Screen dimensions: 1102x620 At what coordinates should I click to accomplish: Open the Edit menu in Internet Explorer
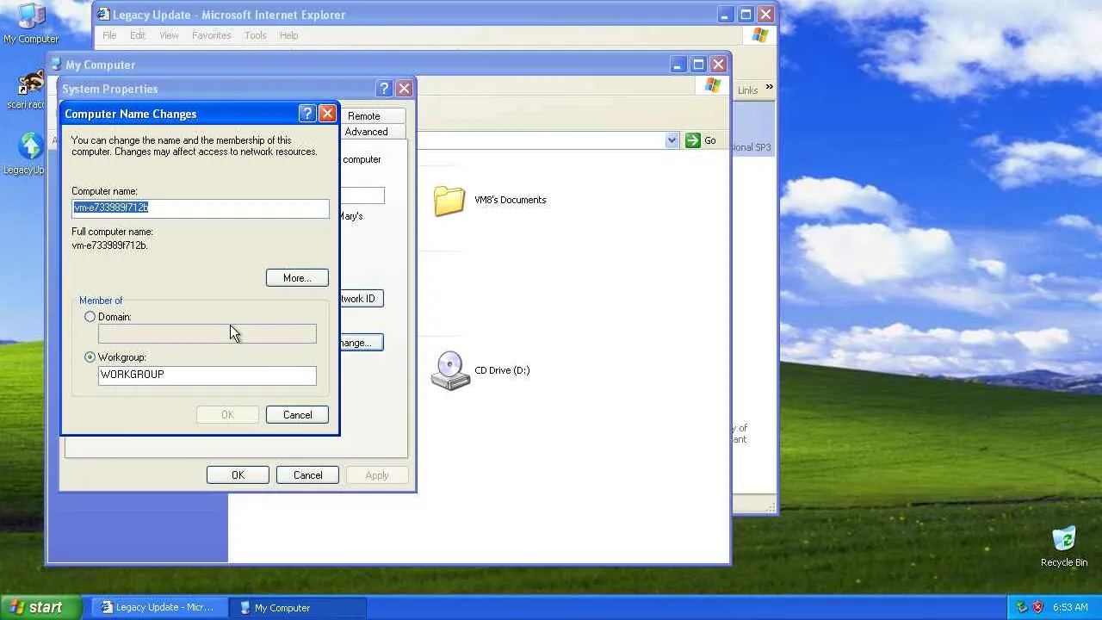pyautogui.click(x=138, y=35)
